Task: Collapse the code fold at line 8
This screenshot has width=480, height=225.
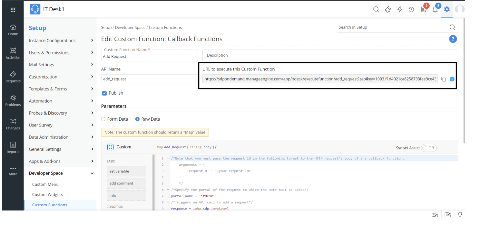Action: pyautogui.click(x=168, y=202)
